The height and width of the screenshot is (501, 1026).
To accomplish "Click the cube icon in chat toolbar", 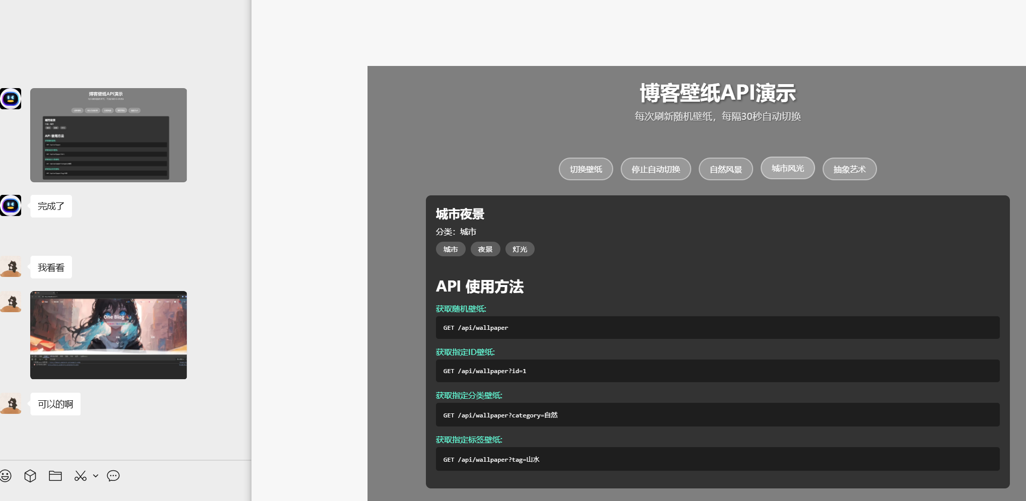I will click(x=30, y=476).
